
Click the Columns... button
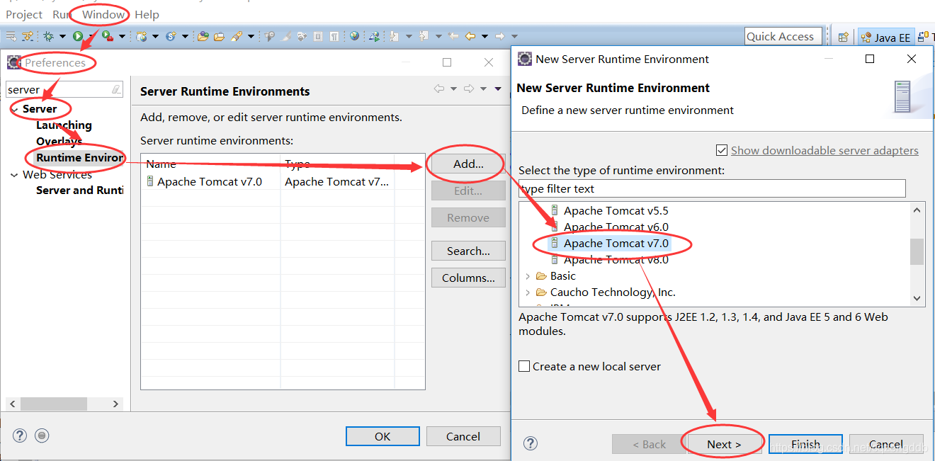(468, 278)
